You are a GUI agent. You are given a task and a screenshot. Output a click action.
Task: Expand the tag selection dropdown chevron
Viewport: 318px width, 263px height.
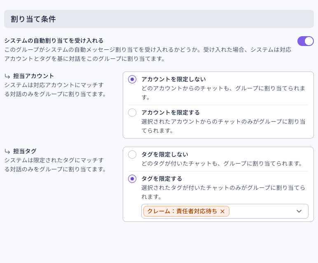[299, 211]
